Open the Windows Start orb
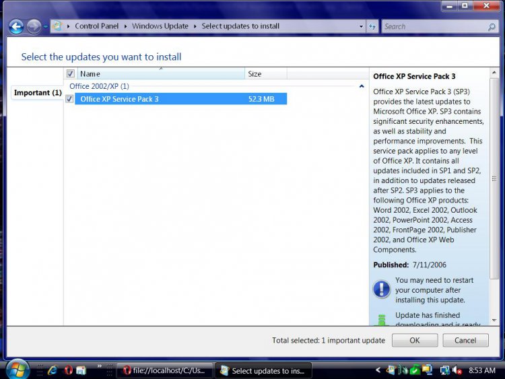The height and width of the screenshot is (379, 505). pos(17,370)
